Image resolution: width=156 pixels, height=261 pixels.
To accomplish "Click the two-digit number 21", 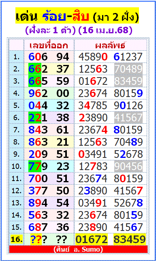I will pos(63,142).
